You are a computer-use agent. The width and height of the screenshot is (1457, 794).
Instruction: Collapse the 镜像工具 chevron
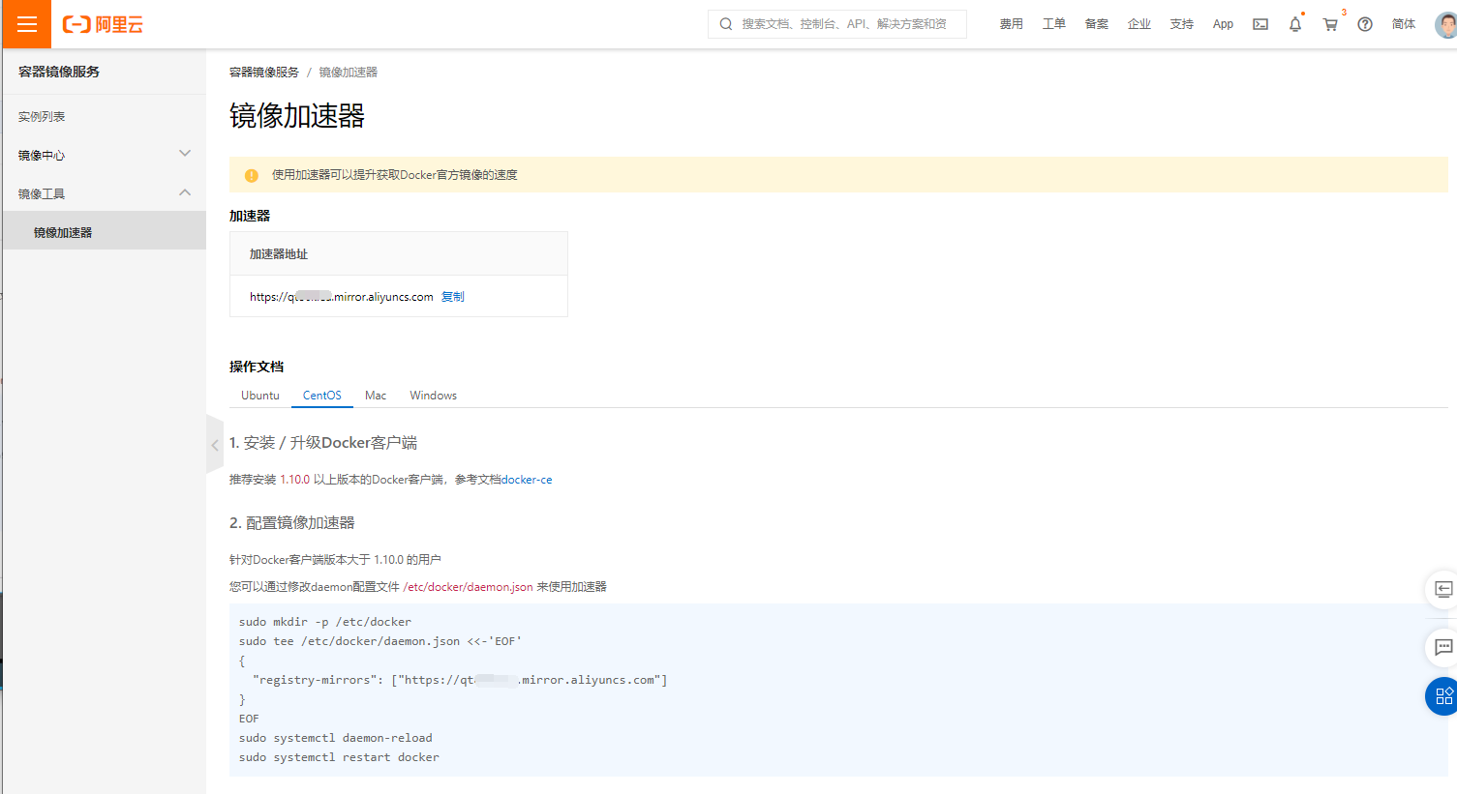(x=185, y=192)
